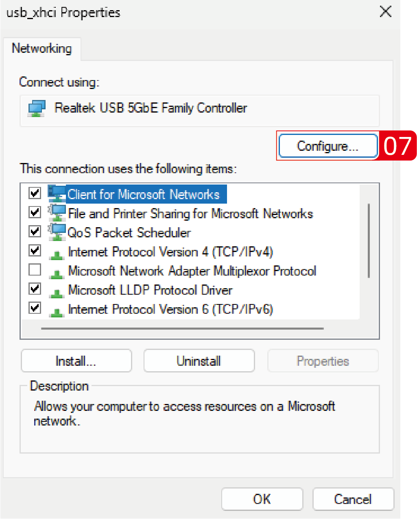This screenshot has width=417, height=519.
Task: Open the adapter Configure dialog
Action: (x=328, y=146)
